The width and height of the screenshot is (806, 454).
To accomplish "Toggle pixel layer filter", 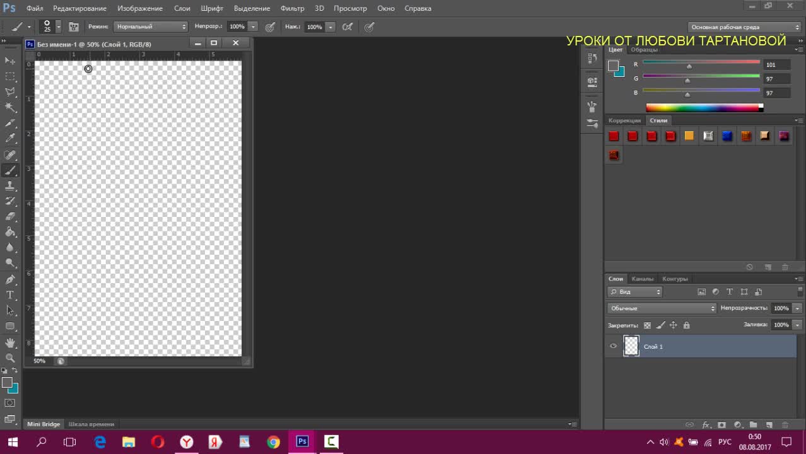I will 701,292.
